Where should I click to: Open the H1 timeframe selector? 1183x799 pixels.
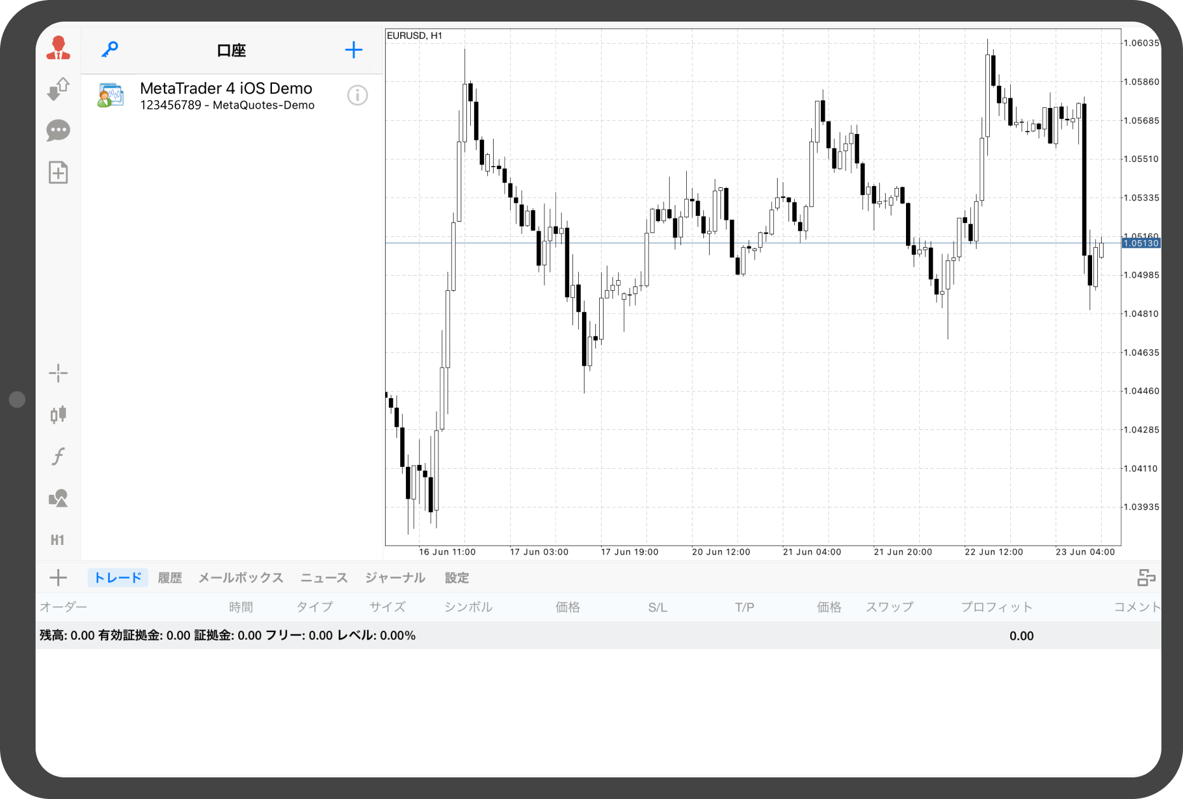(x=58, y=540)
